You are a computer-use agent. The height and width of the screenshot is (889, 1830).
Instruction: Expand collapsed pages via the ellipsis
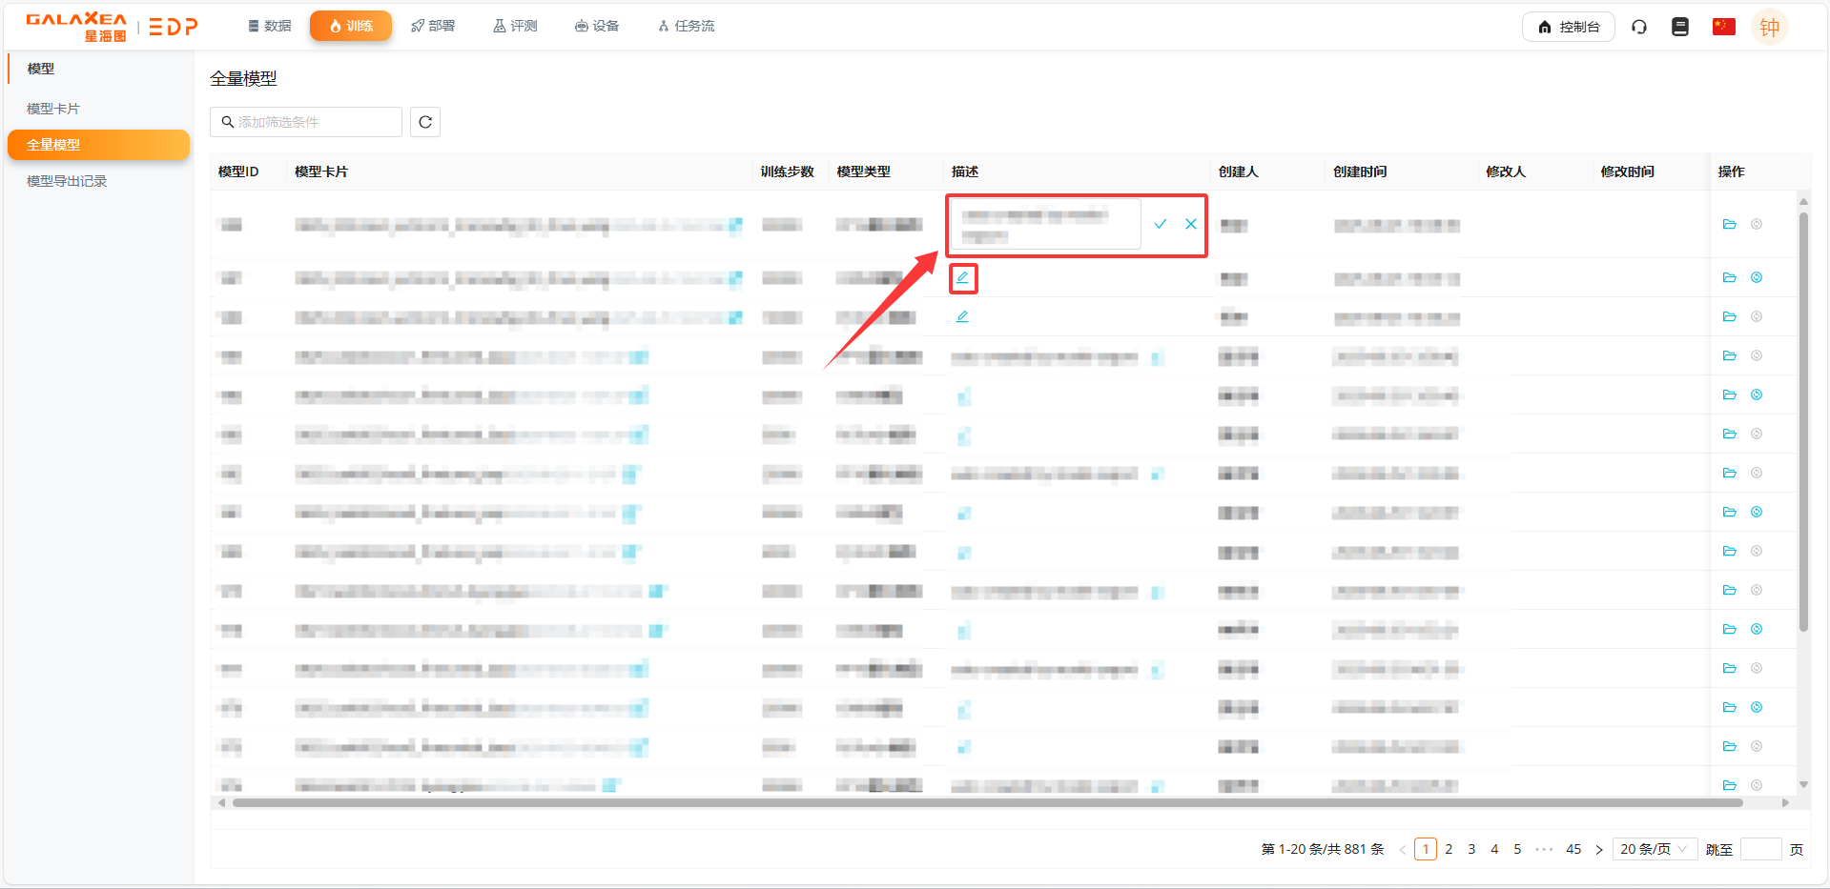[x=1544, y=849]
